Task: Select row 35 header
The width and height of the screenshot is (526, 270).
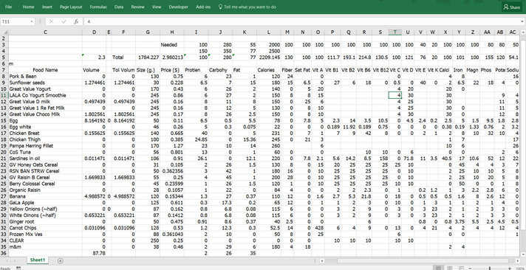Action: point(4,247)
